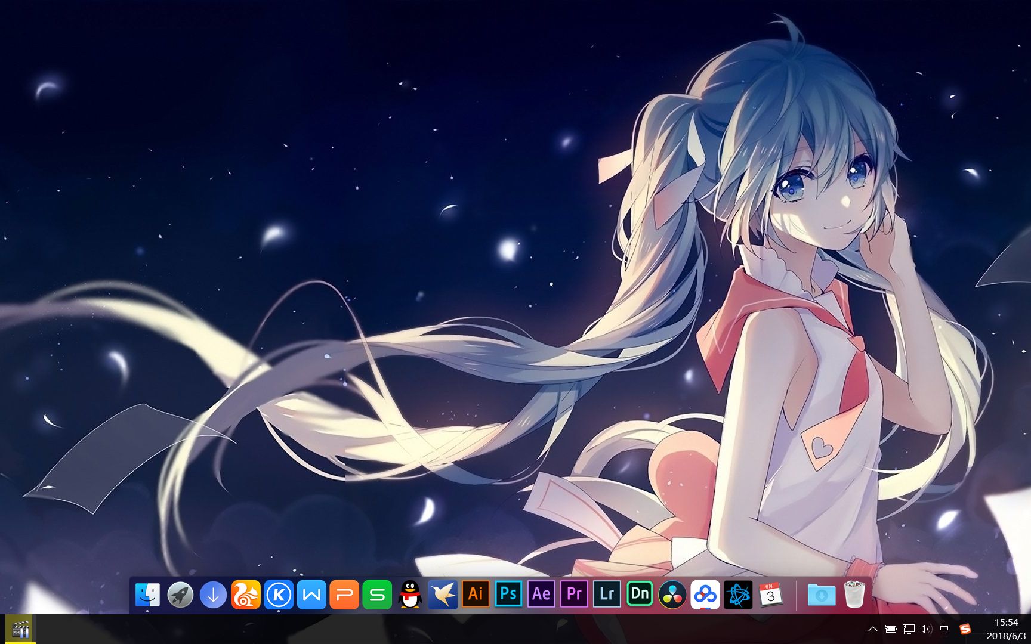Open the QQ penguin icon
The width and height of the screenshot is (1031, 644).
pos(410,595)
